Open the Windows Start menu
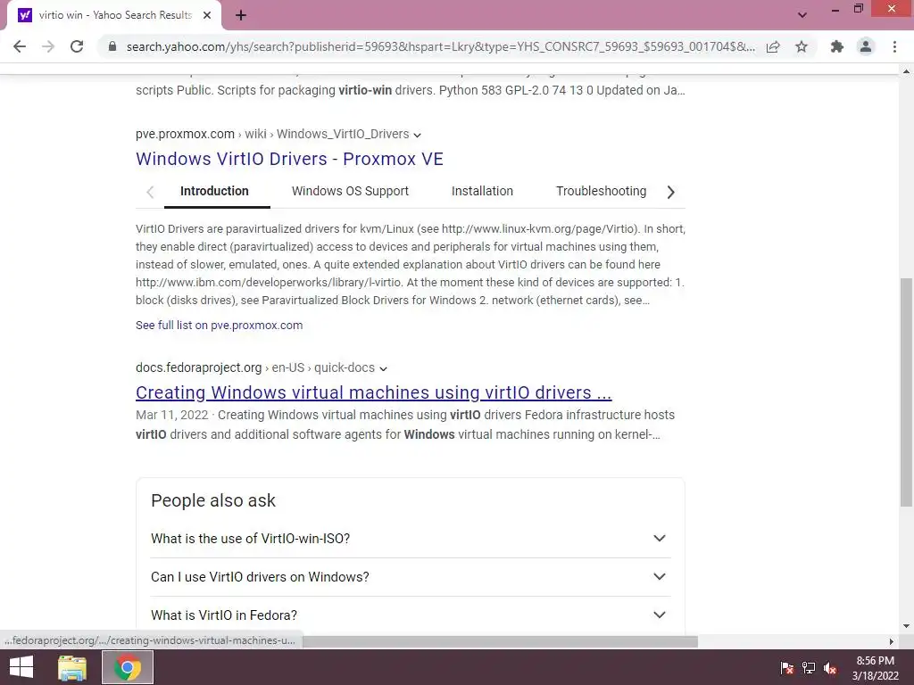The image size is (914, 685). pos(21,667)
